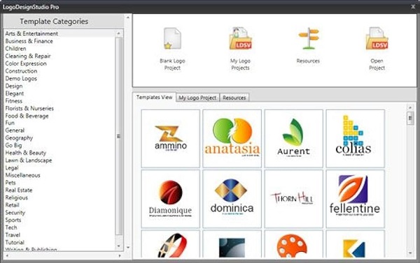420x263 pixels.
Task: Open the Retail category
Action: coord(12,205)
